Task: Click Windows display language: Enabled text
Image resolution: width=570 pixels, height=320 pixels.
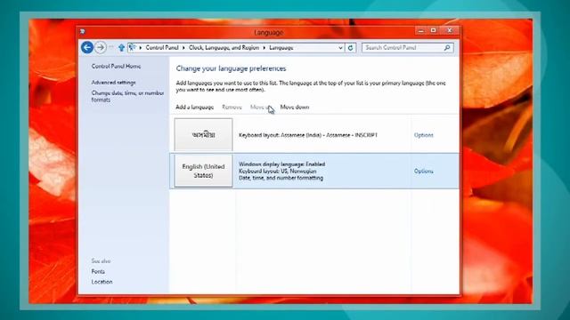Action: 281,164
